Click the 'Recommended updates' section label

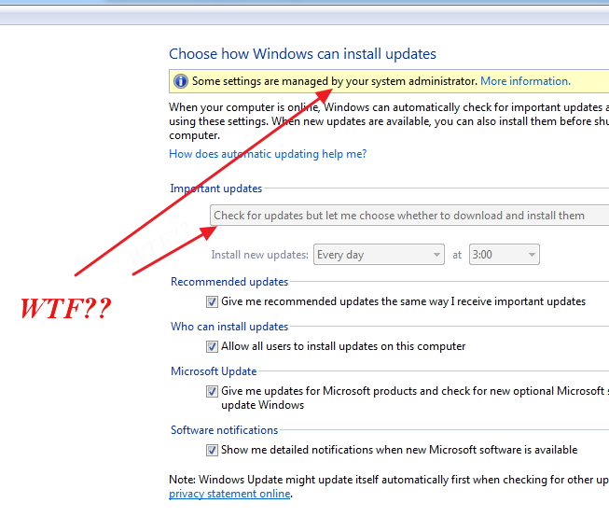pos(229,282)
